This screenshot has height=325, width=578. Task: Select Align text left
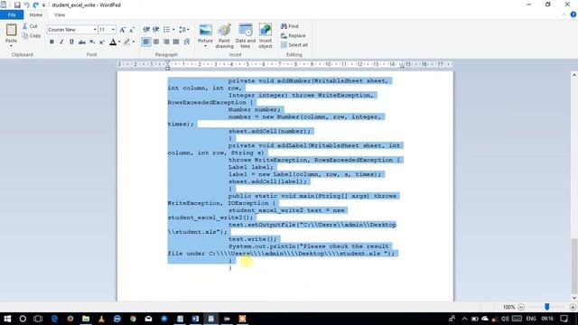146,42
